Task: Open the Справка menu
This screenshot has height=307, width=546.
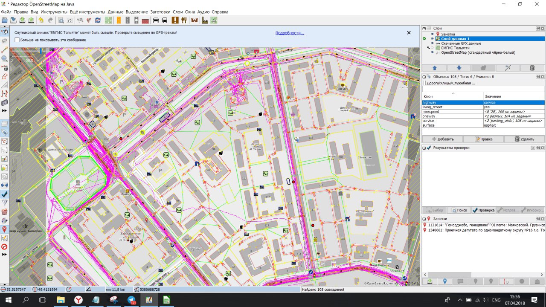Action: pyautogui.click(x=220, y=12)
